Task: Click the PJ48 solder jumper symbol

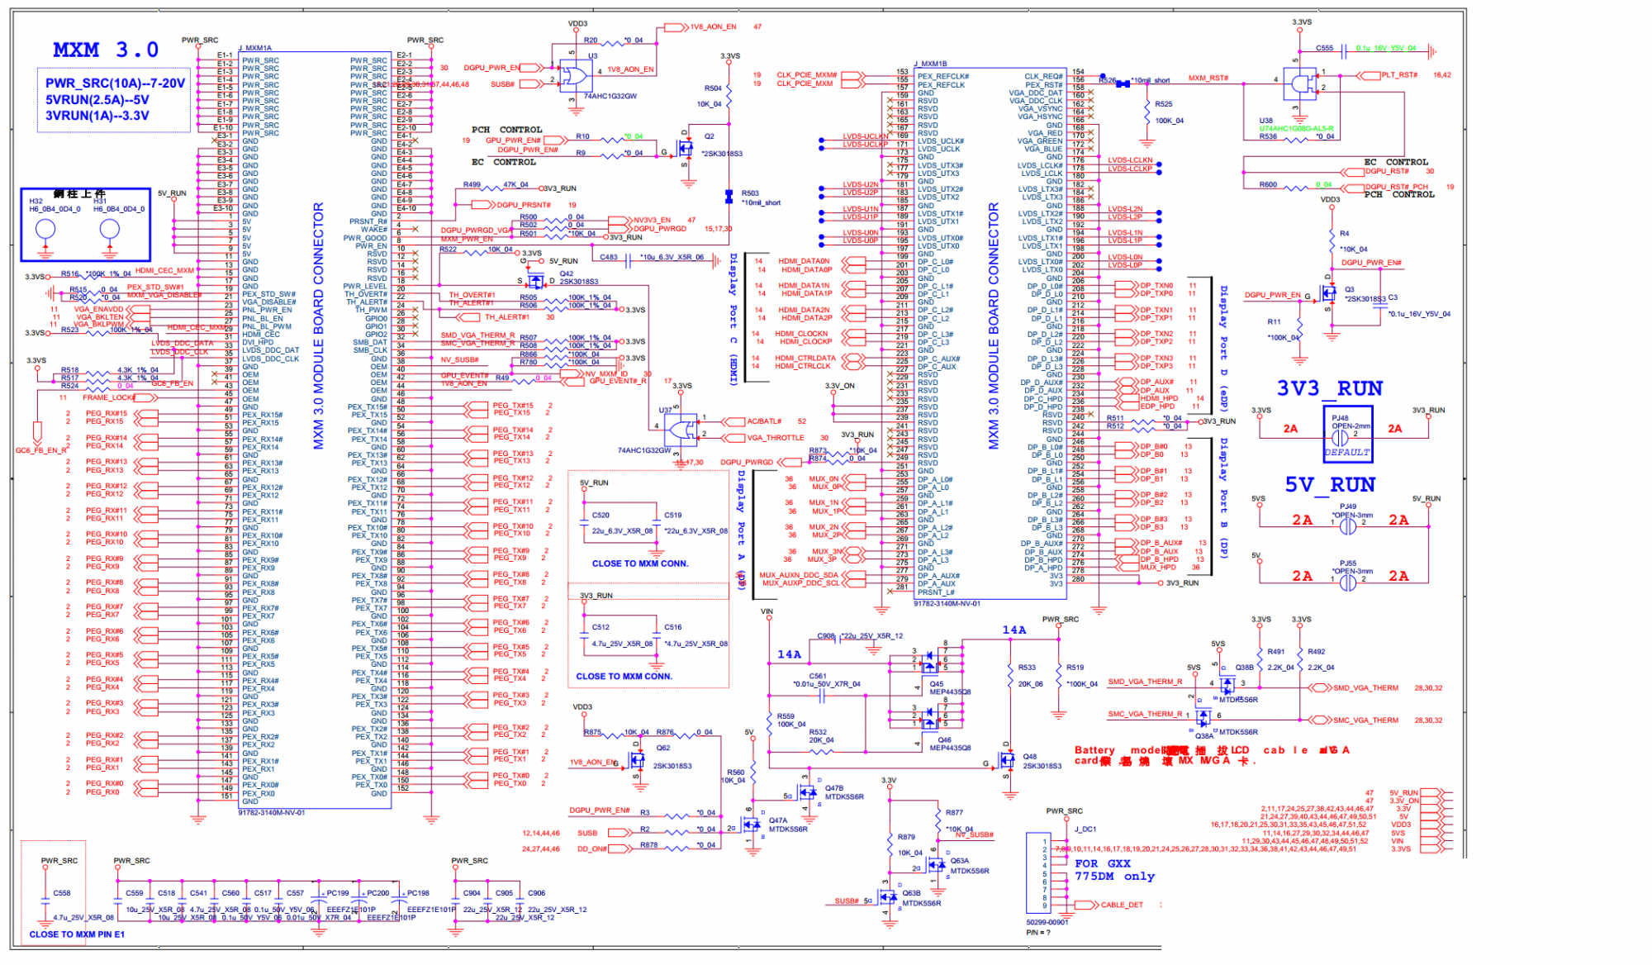Action: (1340, 437)
